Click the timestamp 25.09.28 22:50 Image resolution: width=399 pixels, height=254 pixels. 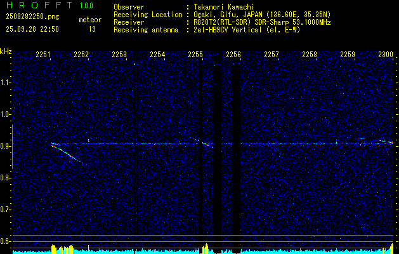coord(32,29)
